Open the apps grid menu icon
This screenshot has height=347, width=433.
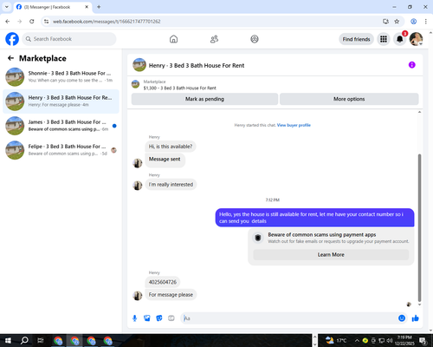click(x=384, y=39)
